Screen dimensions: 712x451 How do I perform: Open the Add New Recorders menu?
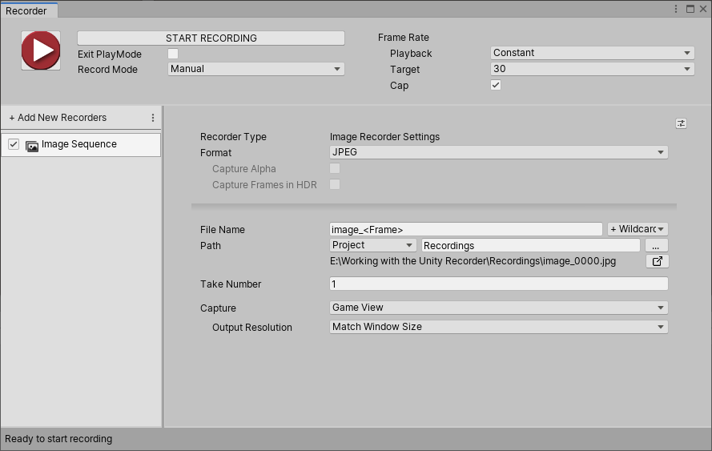click(x=58, y=118)
